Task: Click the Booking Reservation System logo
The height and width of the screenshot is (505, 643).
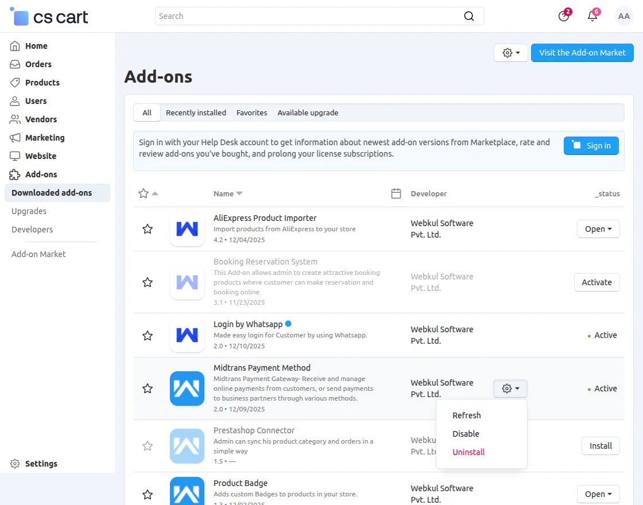Action: tap(187, 282)
